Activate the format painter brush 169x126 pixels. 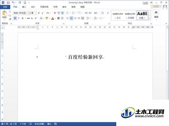pos(10,19)
